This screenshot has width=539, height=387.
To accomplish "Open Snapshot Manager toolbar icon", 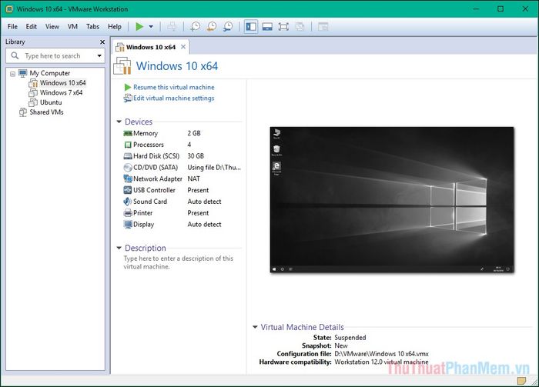I will (x=228, y=26).
